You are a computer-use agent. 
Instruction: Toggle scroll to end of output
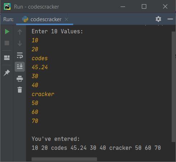(x=20, y=67)
